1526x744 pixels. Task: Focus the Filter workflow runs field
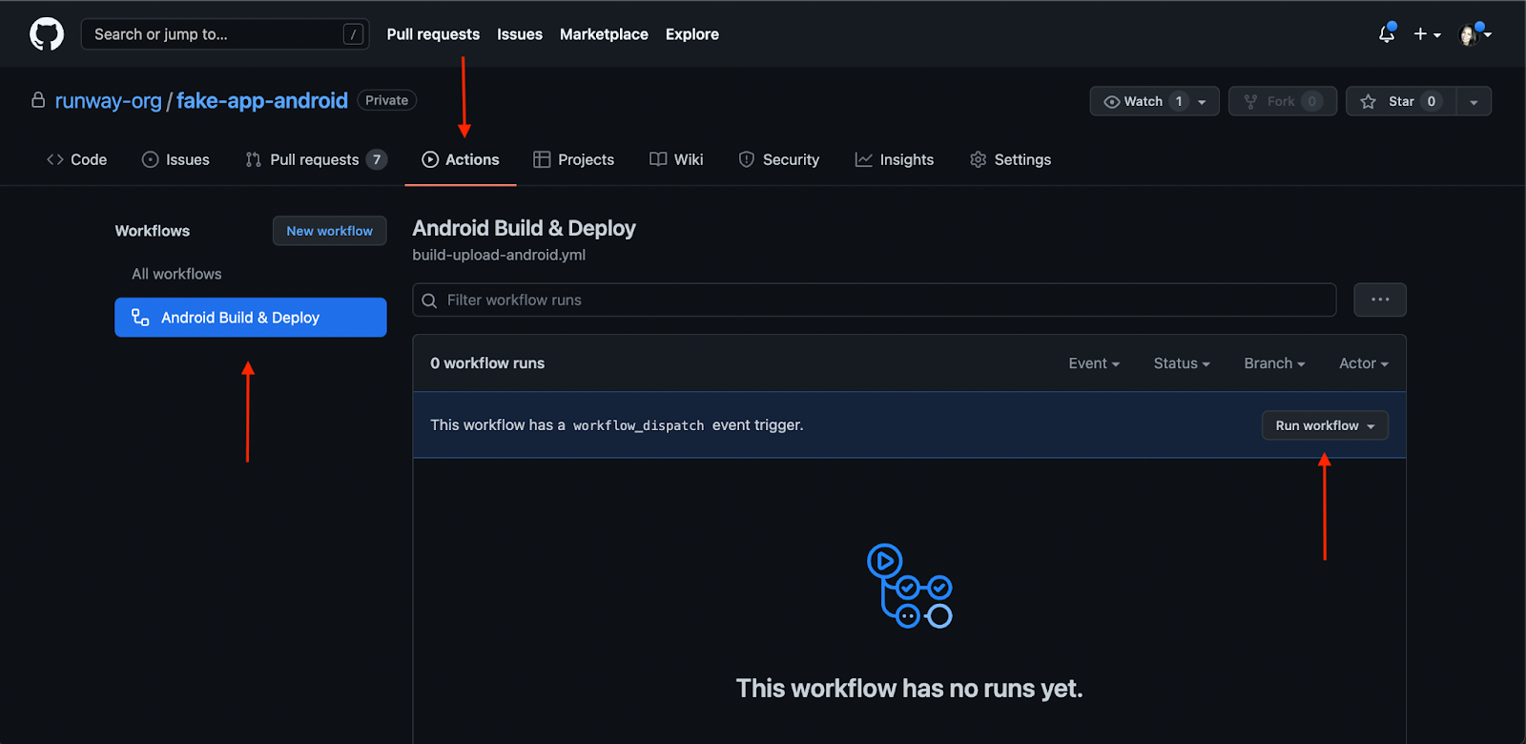[x=875, y=300]
